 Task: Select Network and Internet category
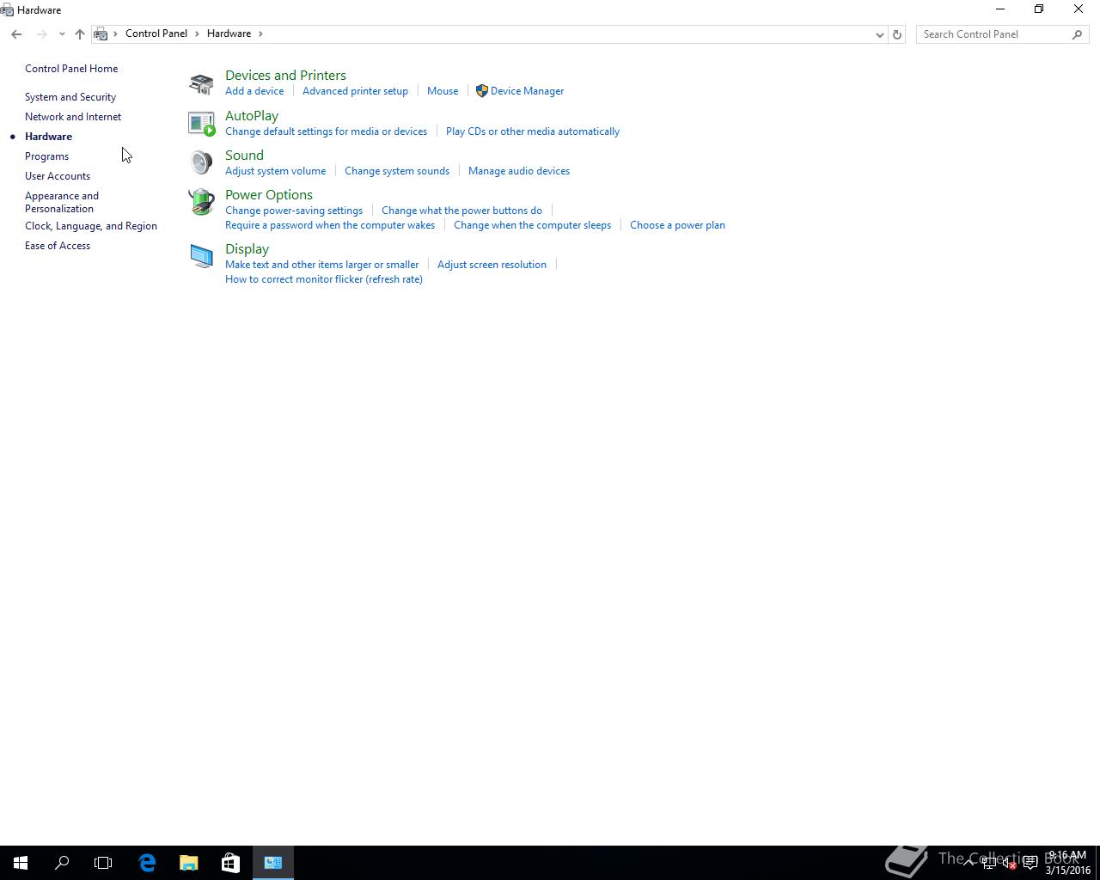tap(73, 117)
